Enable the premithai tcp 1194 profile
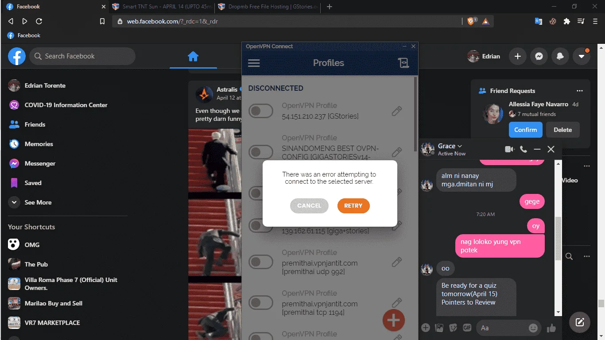The height and width of the screenshot is (340, 605). click(x=260, y=303)
